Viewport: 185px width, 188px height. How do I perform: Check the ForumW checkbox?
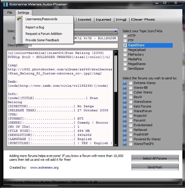[x=131, y=120]
